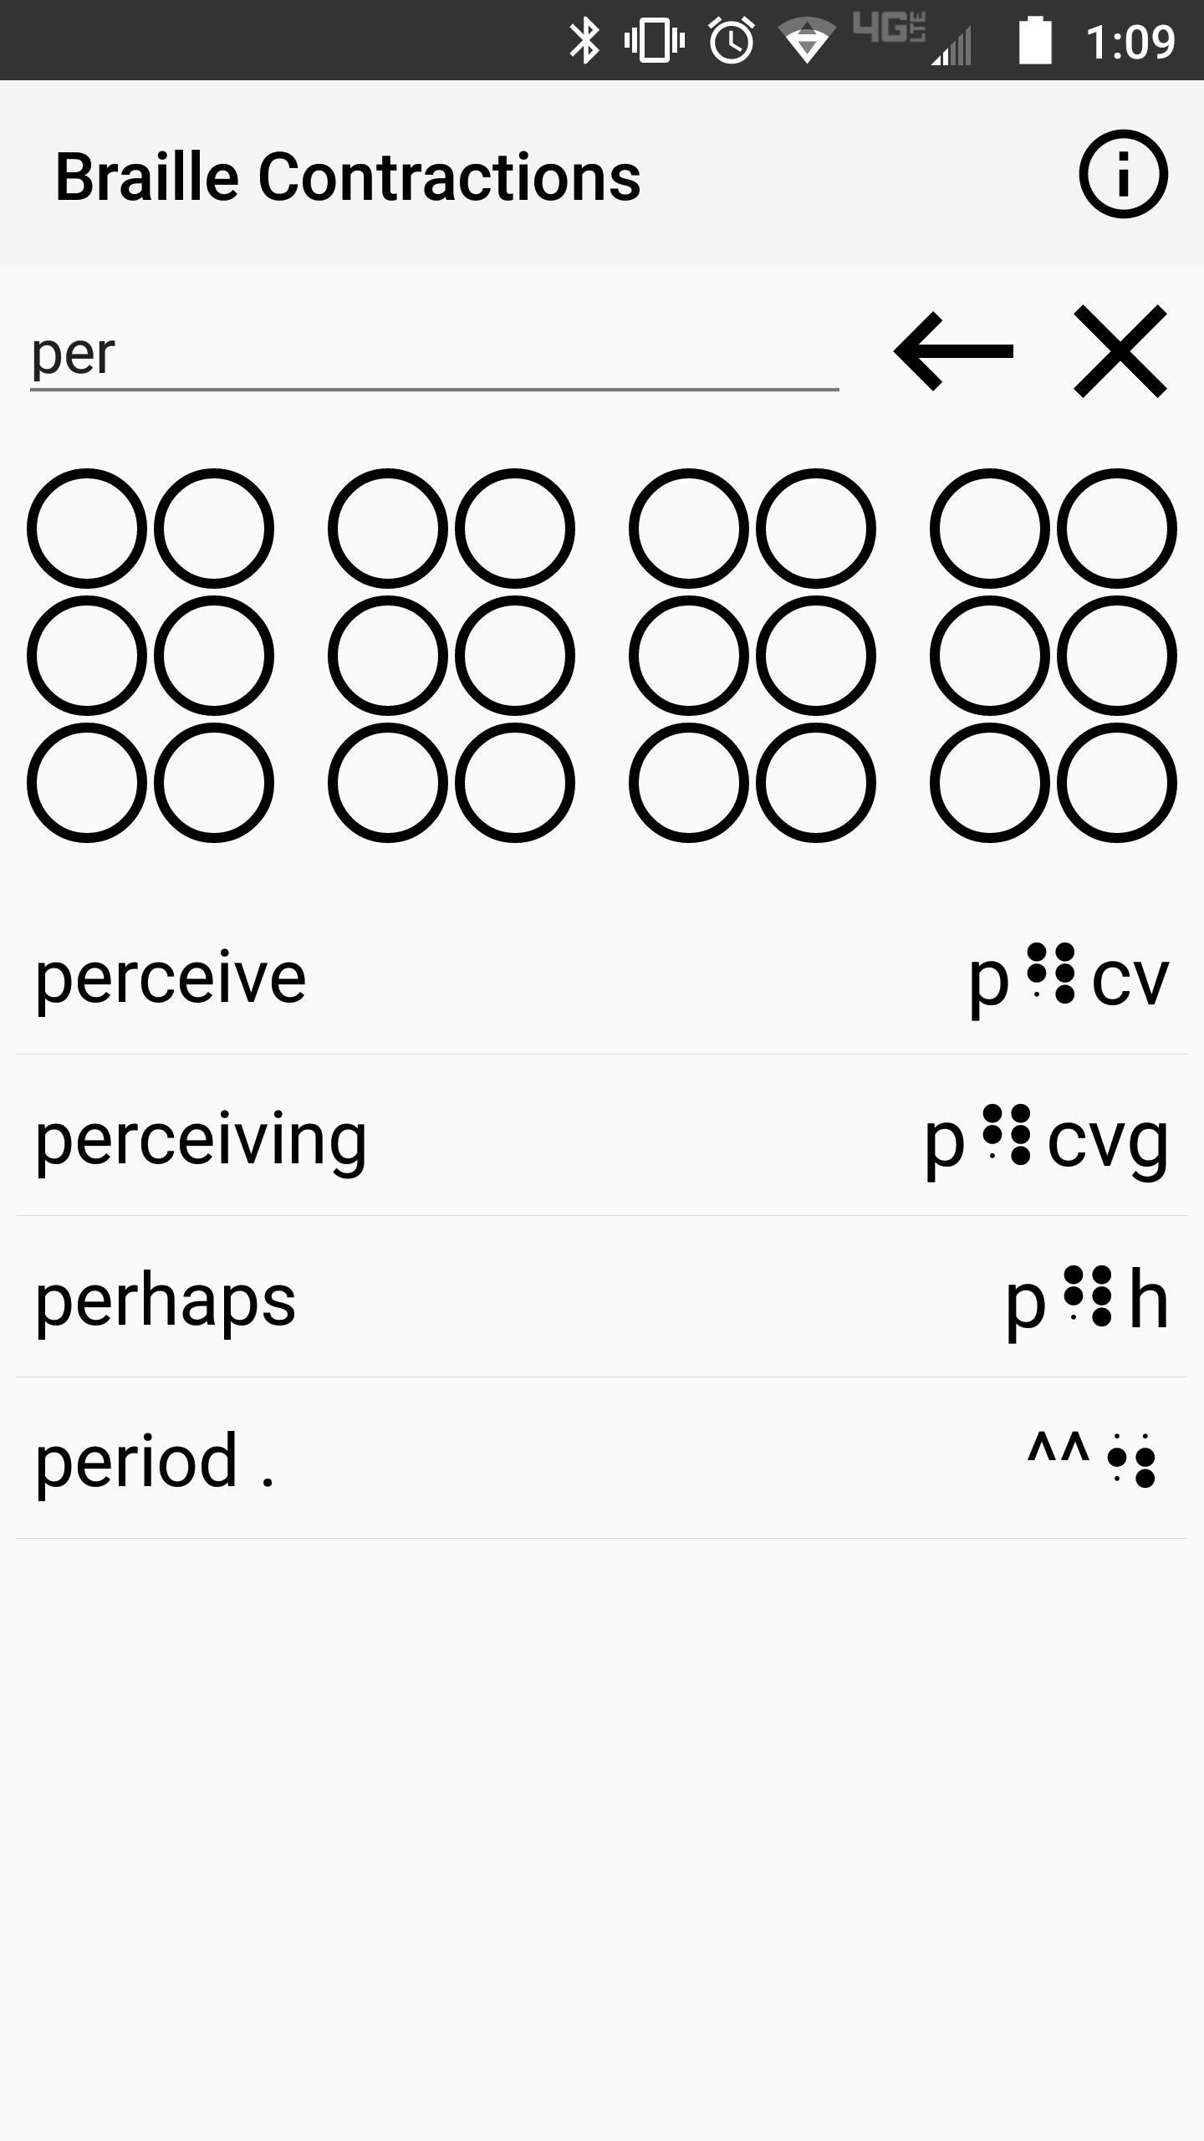Screen dimensions: 1204x2141
Task: Toggle middle-right dot of first braille cell
Action: point(214,656)
